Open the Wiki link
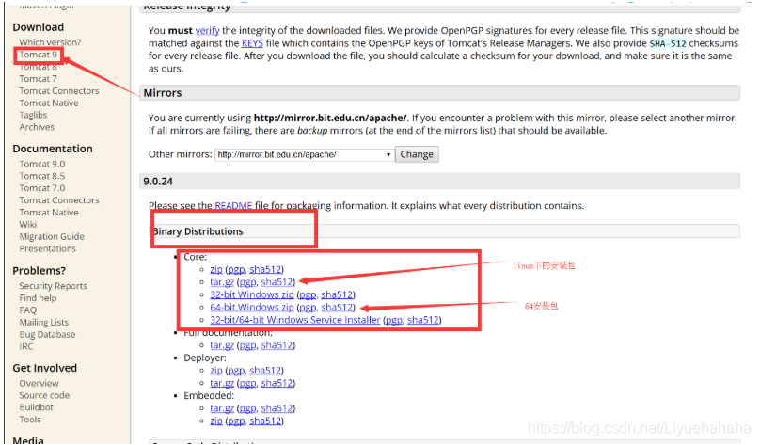Image resolution: width=760 pixels, height=445 pixels. click(x=27, y=225)
